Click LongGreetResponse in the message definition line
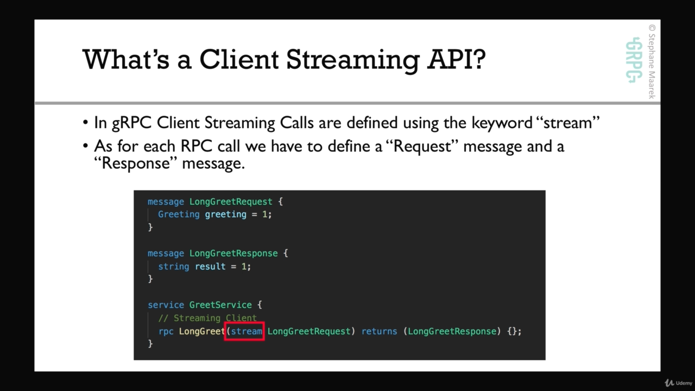This screenshot has height=391, width=695. pos(233,254)
